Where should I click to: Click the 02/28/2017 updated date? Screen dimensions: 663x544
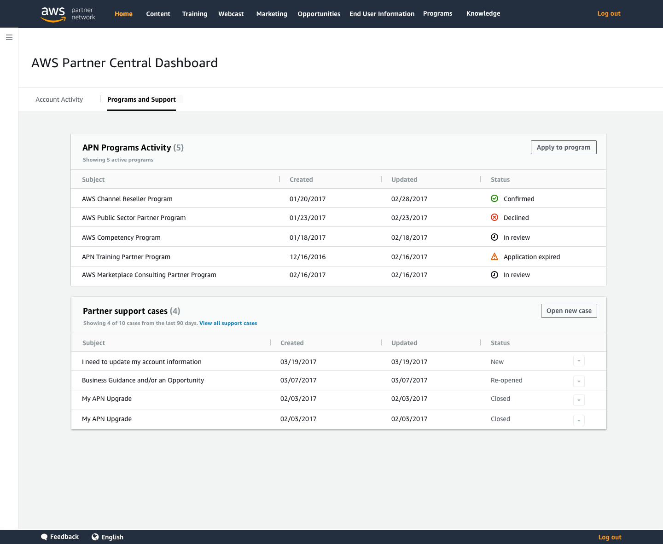[409, 199]
